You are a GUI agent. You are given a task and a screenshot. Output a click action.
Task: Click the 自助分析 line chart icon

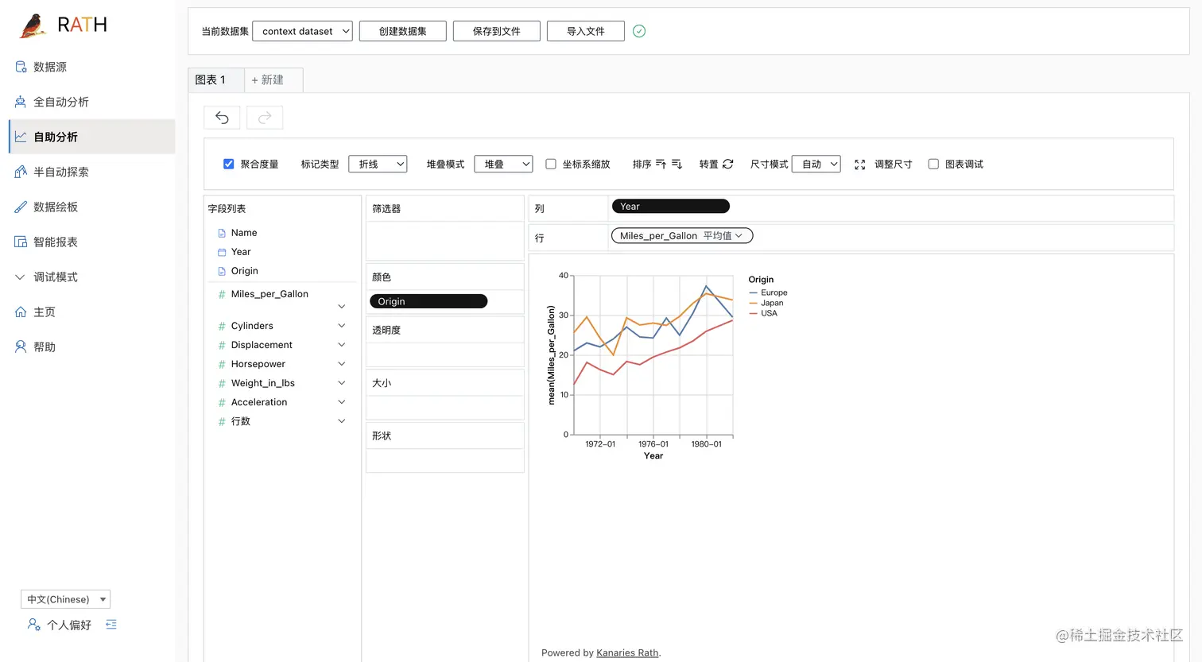click(x=21, y=137)
